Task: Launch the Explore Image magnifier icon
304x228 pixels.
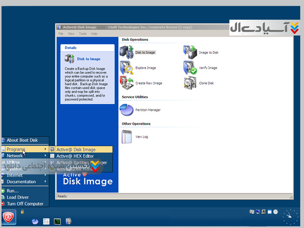Action: pos(127,68)
